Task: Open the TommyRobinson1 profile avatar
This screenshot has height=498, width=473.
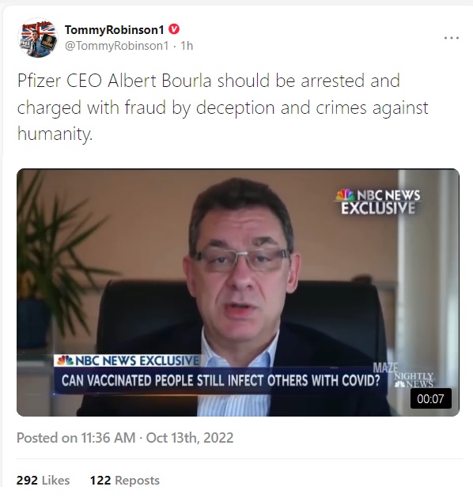Action: click(x=38, y=38)
